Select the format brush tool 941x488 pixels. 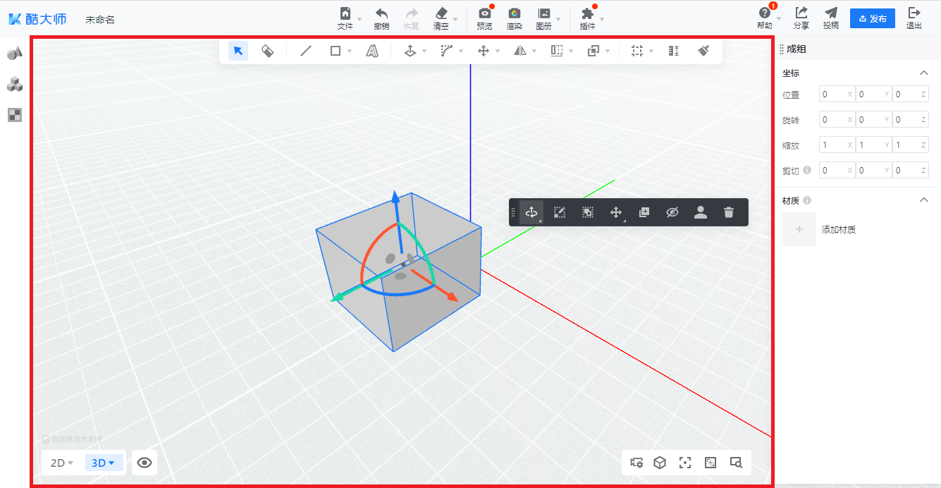coord(703,51)
